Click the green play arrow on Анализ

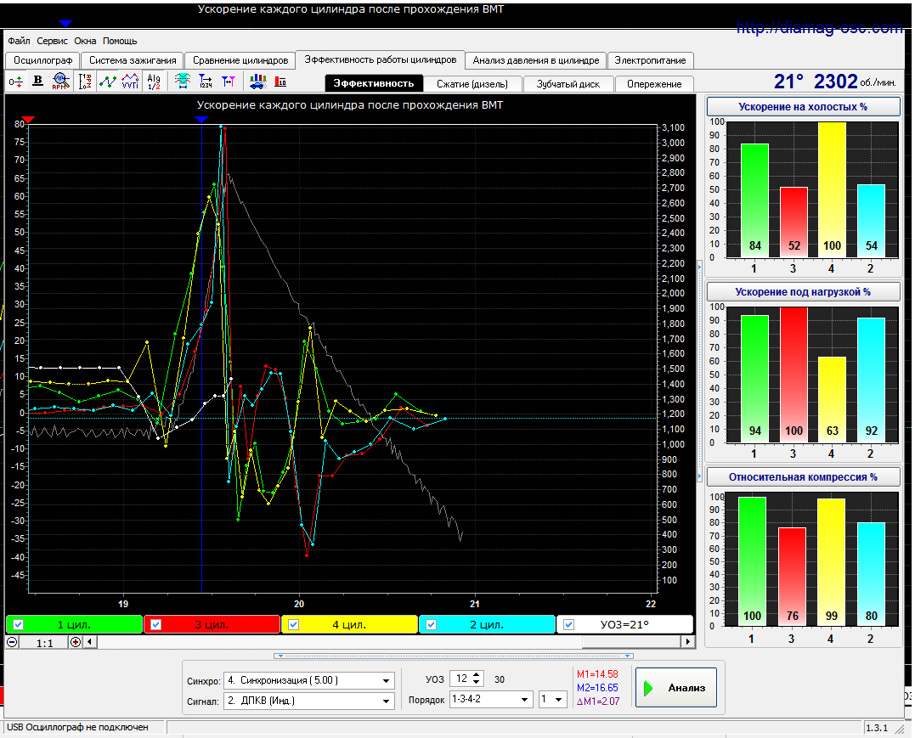648,689
